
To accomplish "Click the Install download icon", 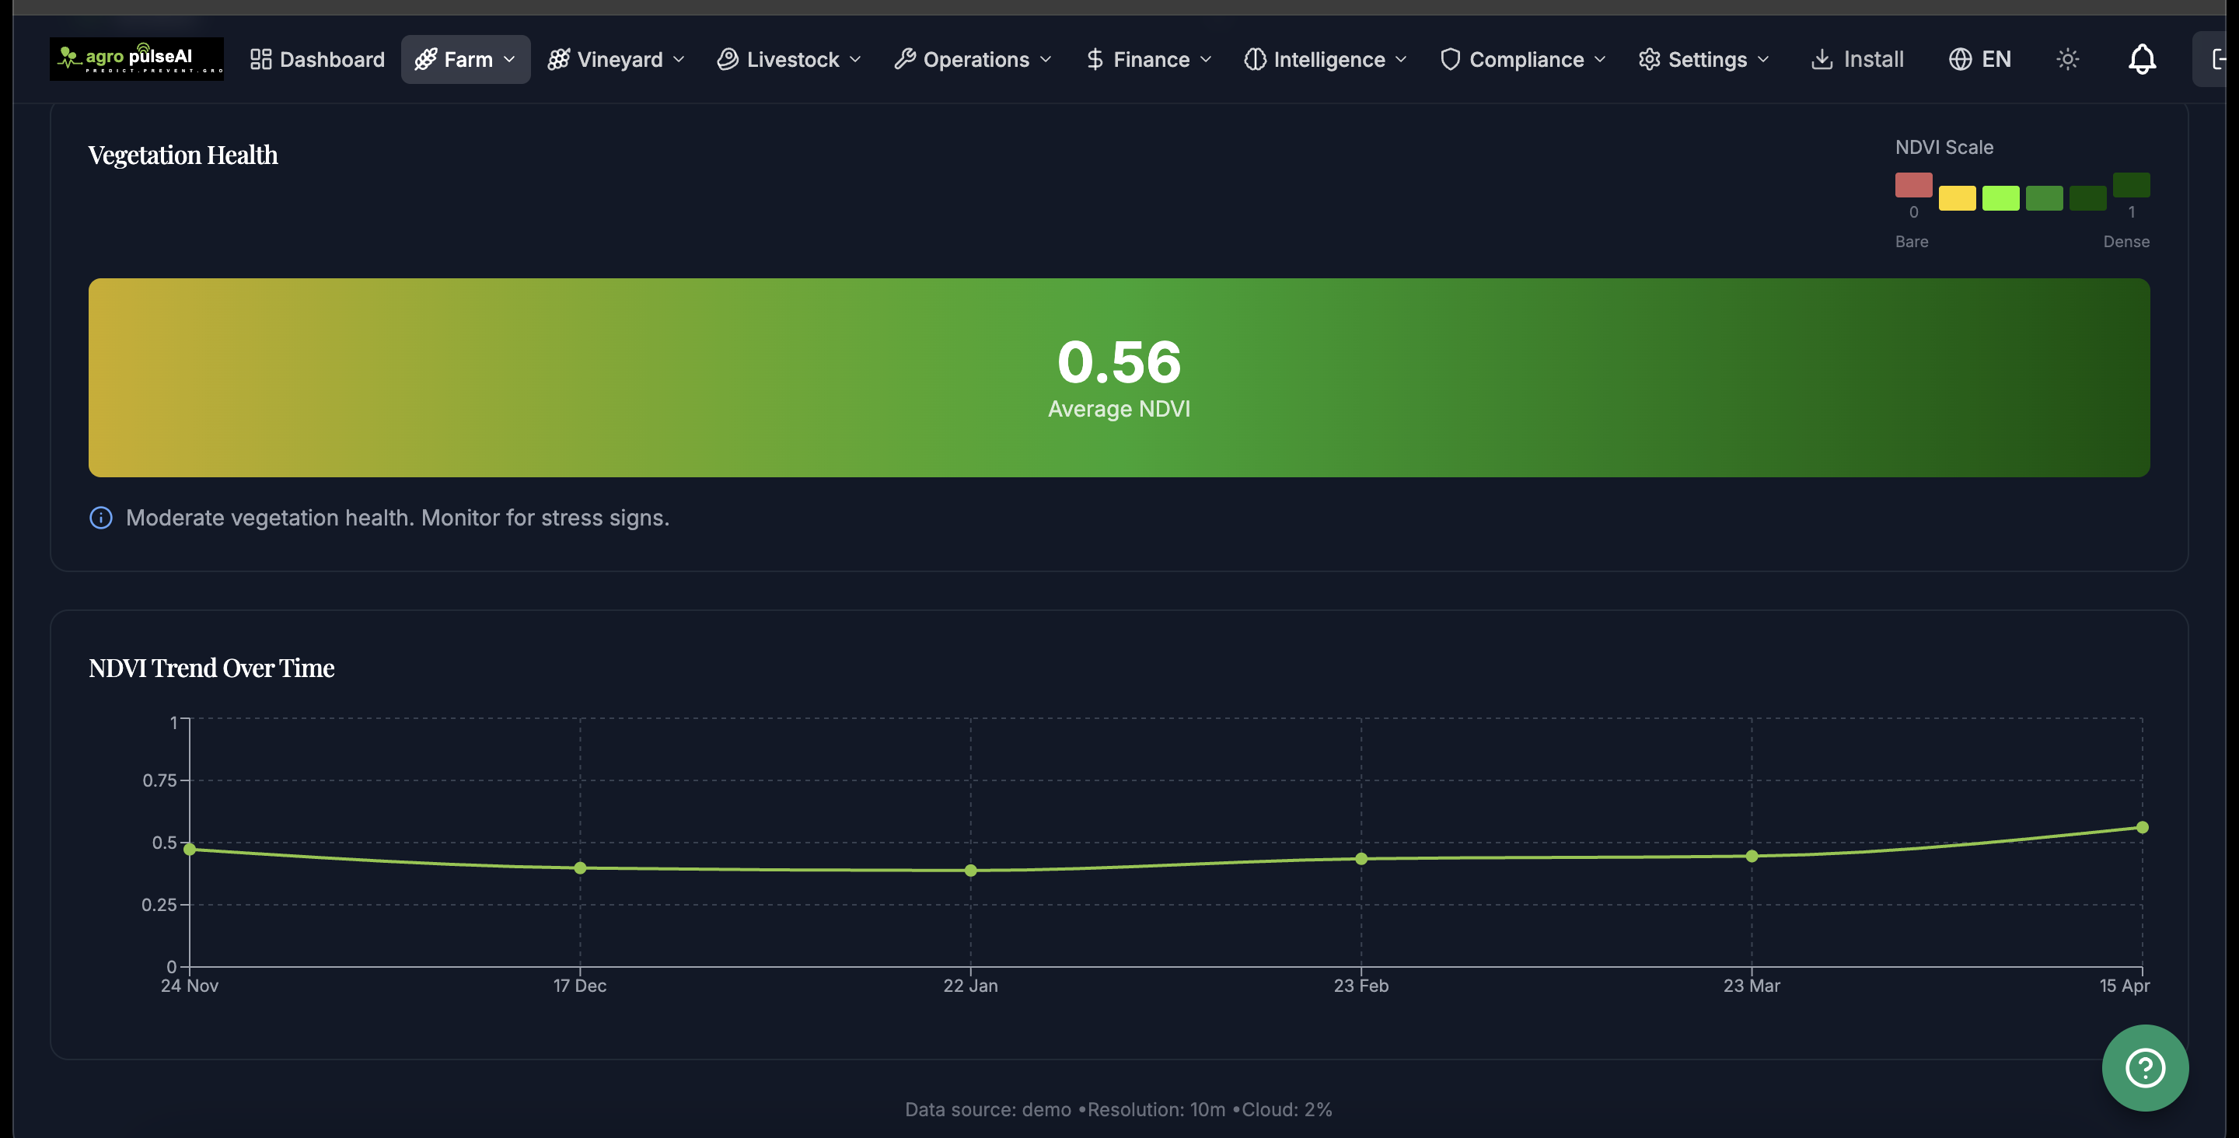I will click(x=1822, y=59).
